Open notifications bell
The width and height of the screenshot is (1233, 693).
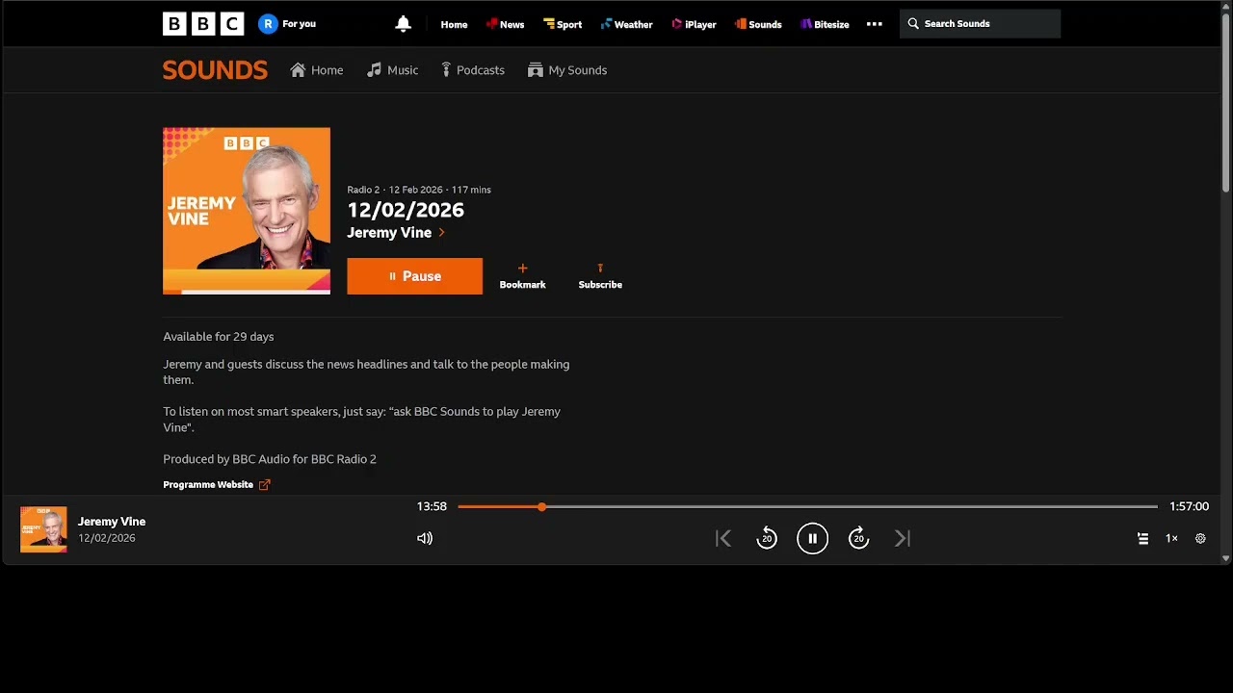pos(404,24)
